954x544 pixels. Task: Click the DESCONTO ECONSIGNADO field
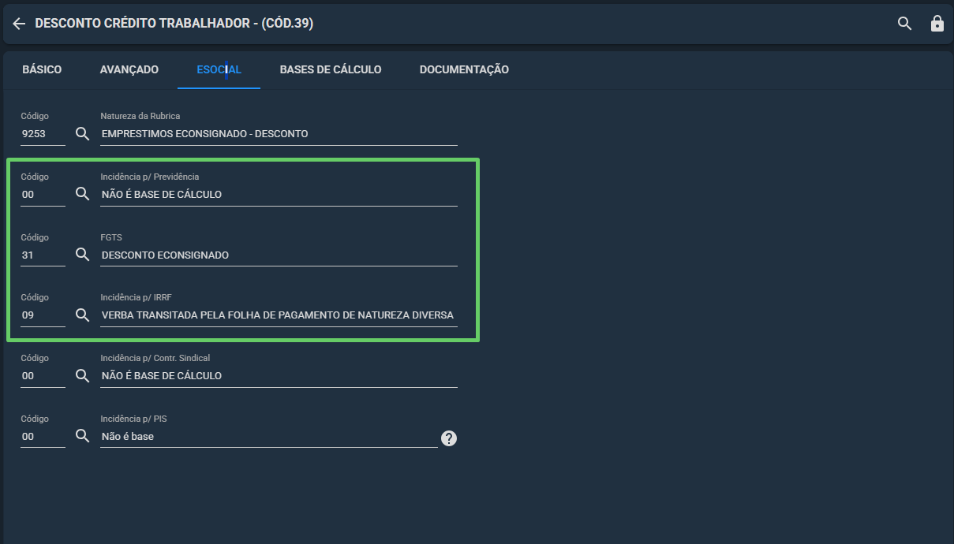pos(279,255)
